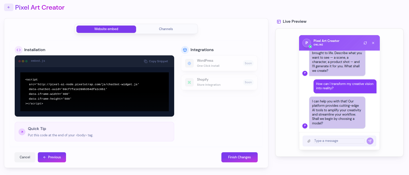This screenshot has width=409, height=175.
Task: Cancel the chatbot setup
Action: click(25, 157)
